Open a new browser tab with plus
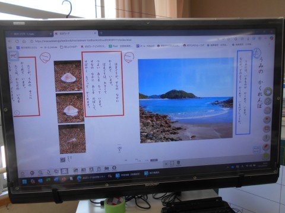This screenshot has height=213, width=285. (x=101, y=33)
